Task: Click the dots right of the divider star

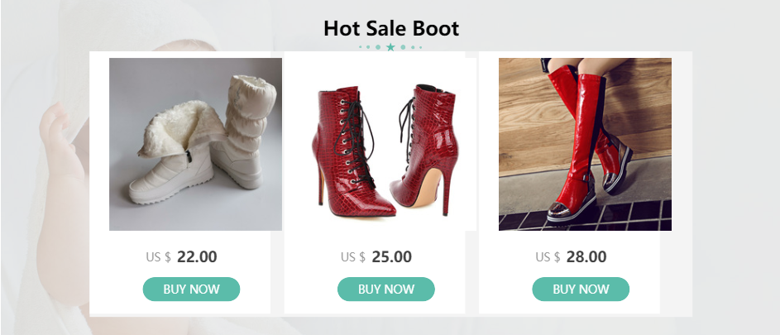Action: click(409, 47)
